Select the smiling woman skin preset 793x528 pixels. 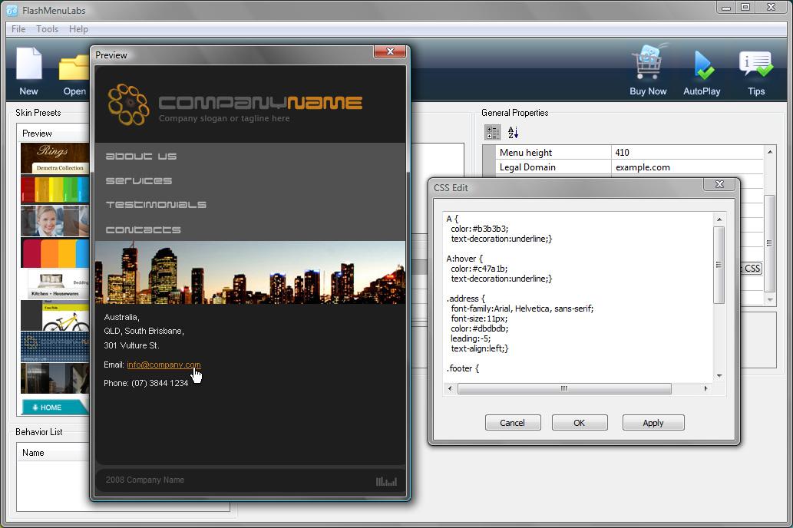pyautogui.click(x=55, y=221)
